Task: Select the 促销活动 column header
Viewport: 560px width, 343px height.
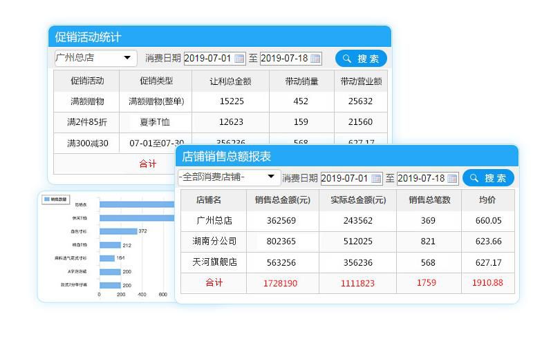Action: click(x=87, y=81)
